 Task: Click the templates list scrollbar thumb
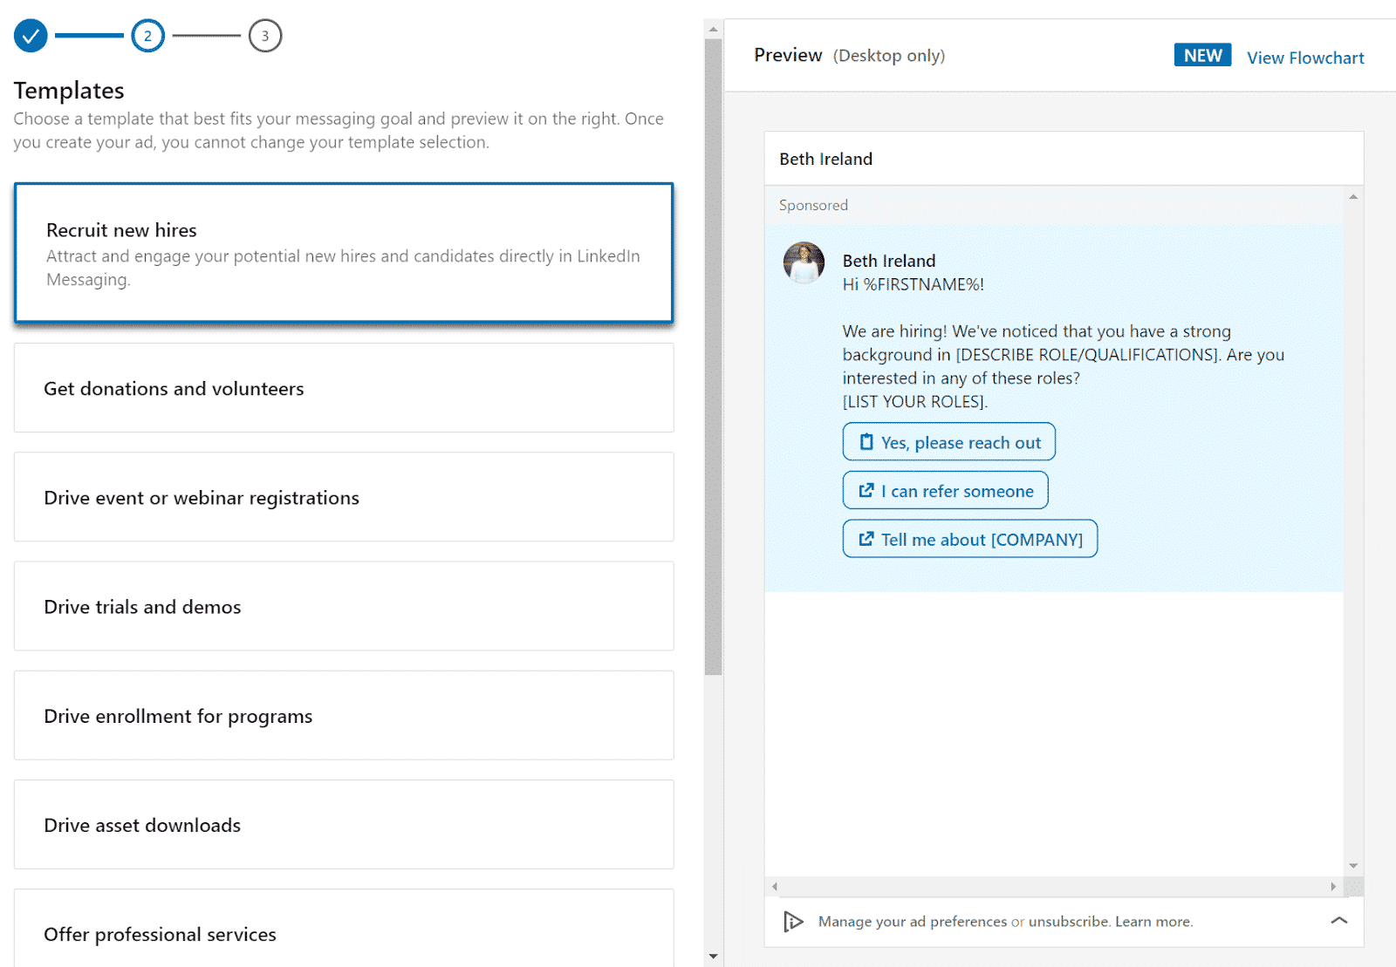point(713,357)
